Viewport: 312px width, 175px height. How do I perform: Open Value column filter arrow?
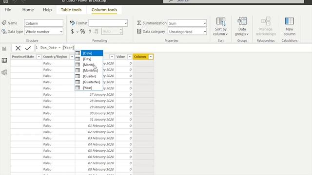click(130, 57)
